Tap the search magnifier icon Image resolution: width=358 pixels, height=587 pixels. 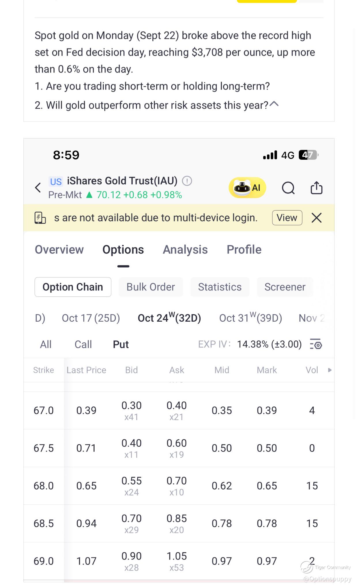coord(288,188)
